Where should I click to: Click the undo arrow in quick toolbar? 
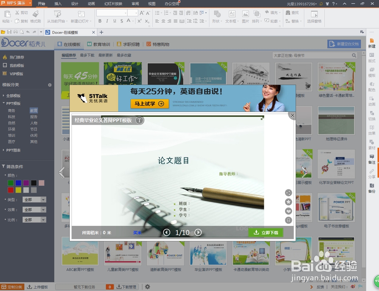tap(28, 32)
